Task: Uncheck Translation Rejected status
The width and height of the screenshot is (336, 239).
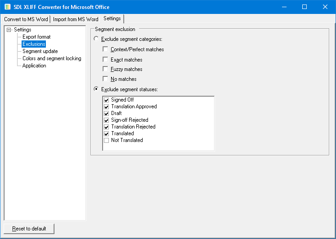Action: [106, 127]
